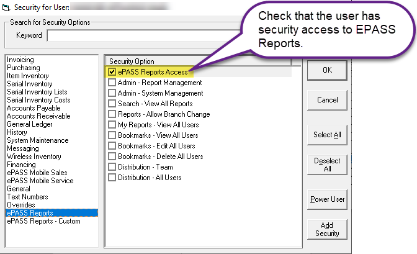Select Serial Inventory Lists category
The width and height of the screenshot is (417, 254).
(x=37, y=92)
